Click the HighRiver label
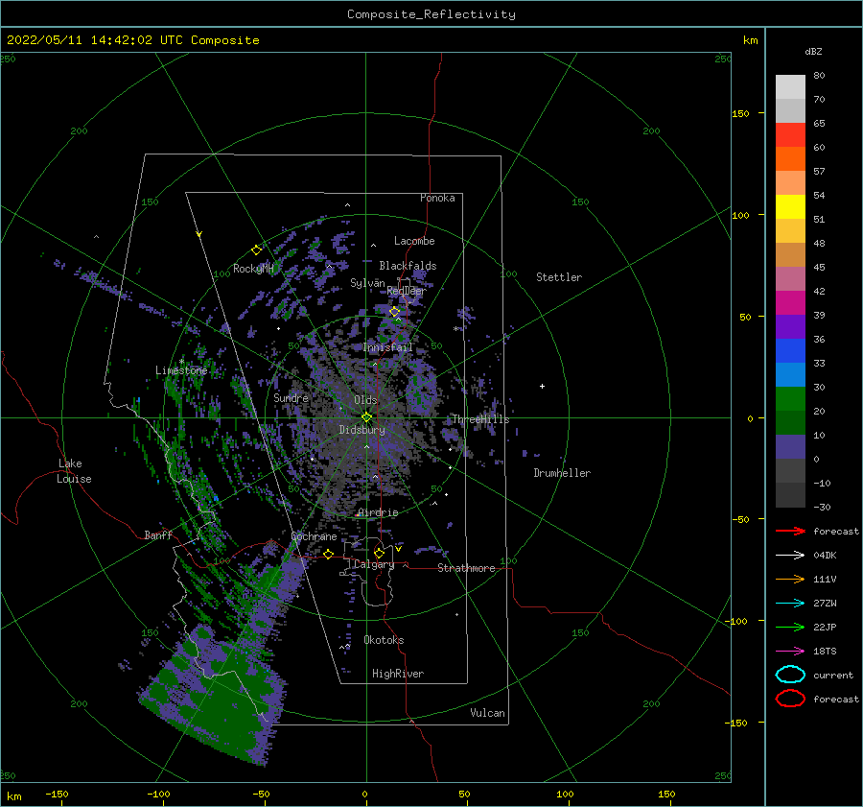Image resolution: width=863 pixels, height=807 pixels. (398, 674)
